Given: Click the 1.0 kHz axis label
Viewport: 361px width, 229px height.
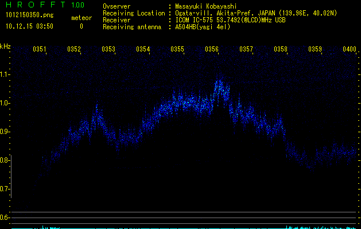Looking at the screenshot, I should (x=5, y=103).
